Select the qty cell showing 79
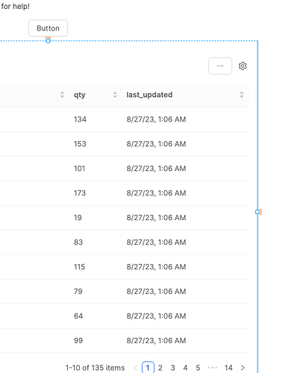283x373 pixels. coord(78,292)
